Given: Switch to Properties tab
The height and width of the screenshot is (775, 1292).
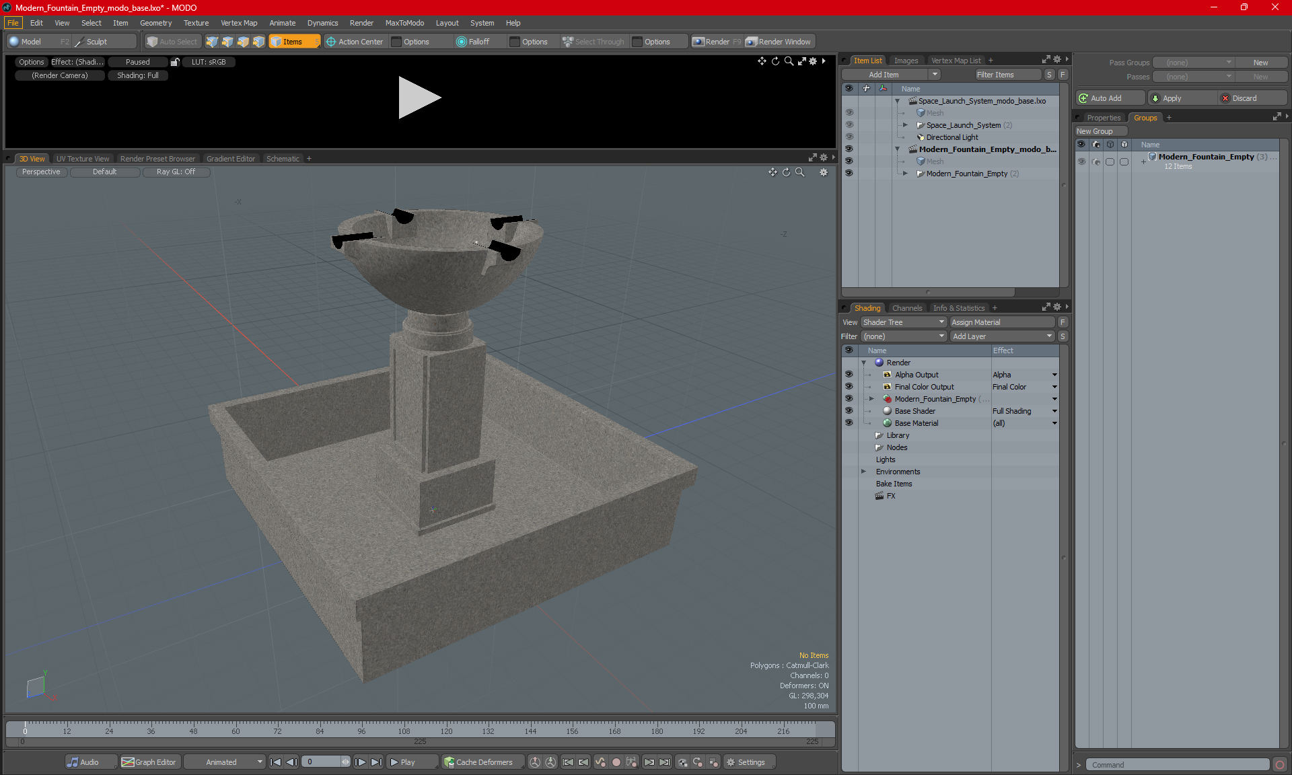Looking at the screenshot, I should (x=1104, y=118).
